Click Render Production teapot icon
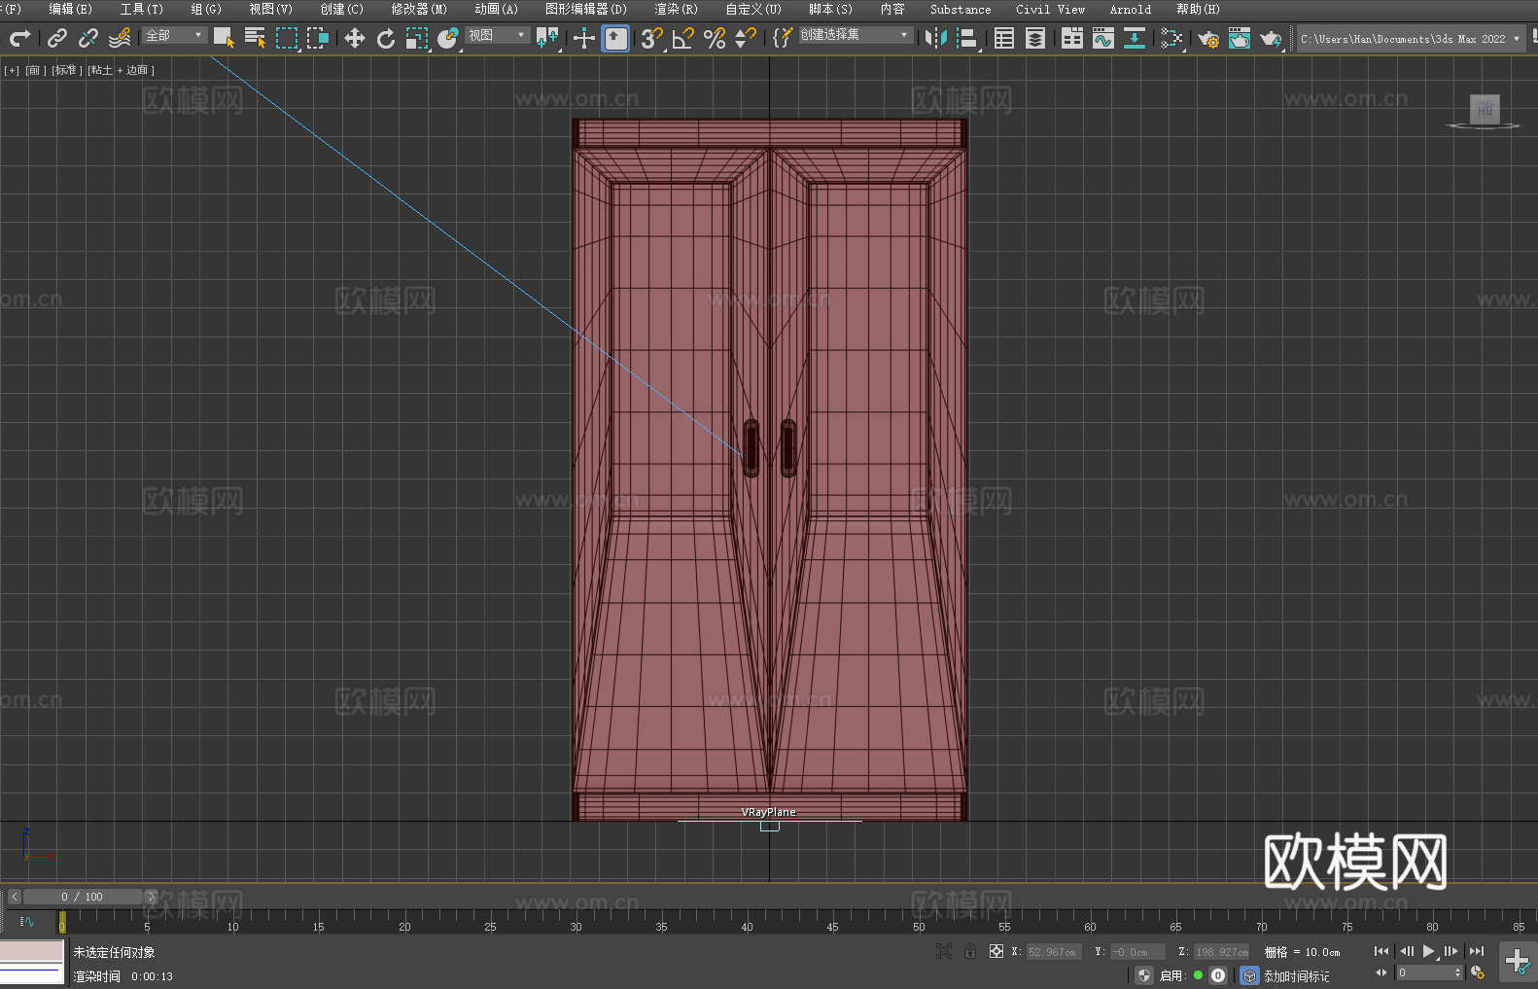The height and width of the screenshot is (989, 1538). tap(1271, 38)
